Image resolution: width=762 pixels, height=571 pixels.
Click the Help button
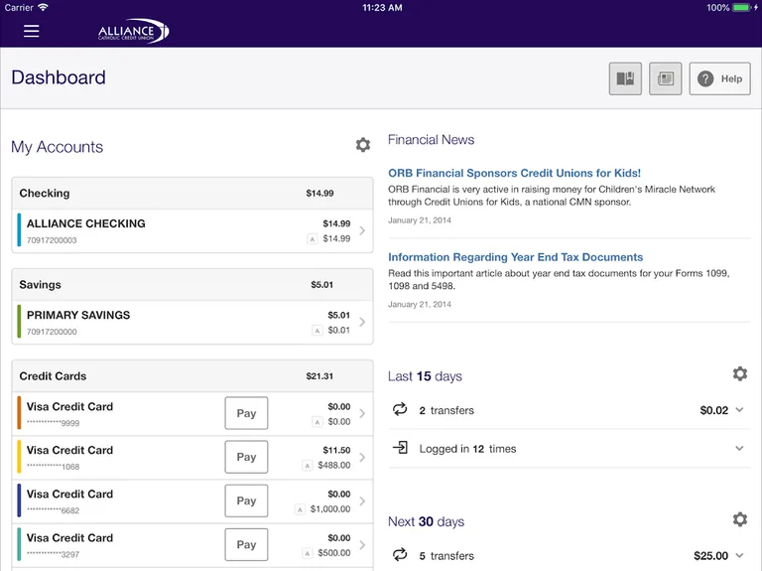tap(719, 78)
